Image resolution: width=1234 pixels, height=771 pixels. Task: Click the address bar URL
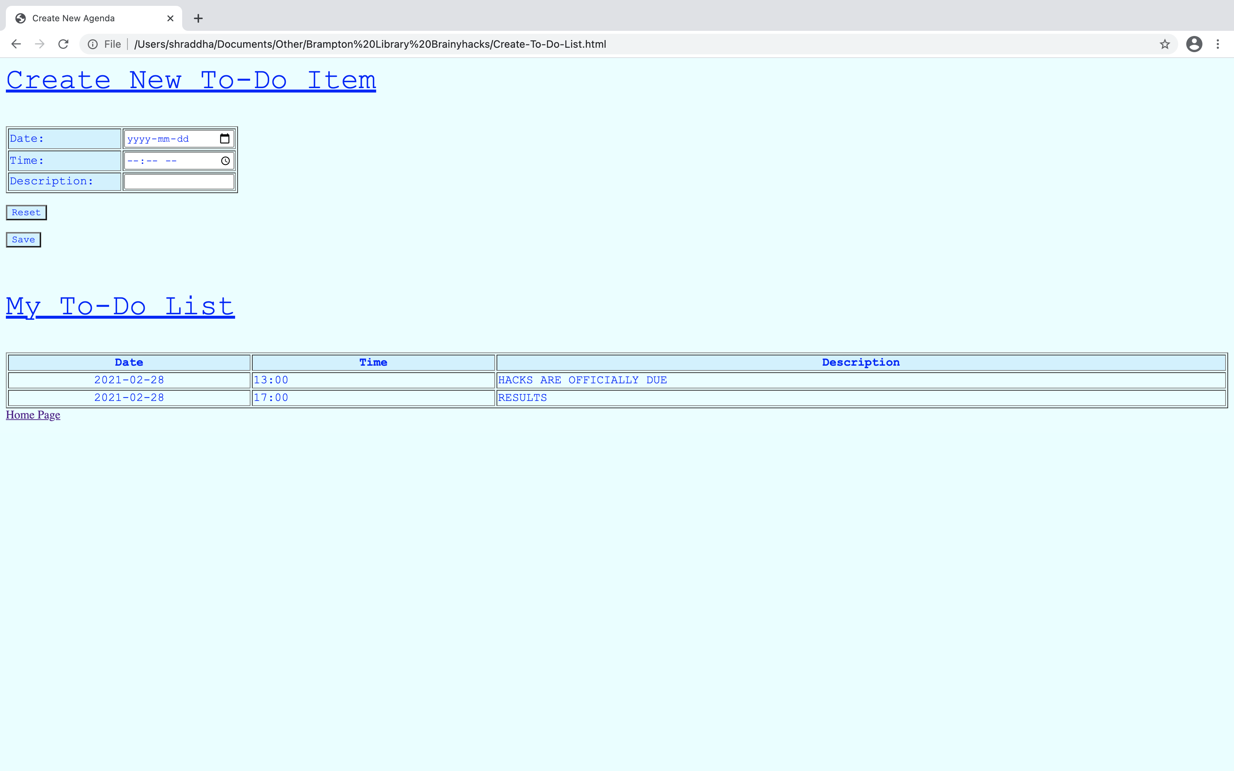pyautogui.click(x=370, y=44)
